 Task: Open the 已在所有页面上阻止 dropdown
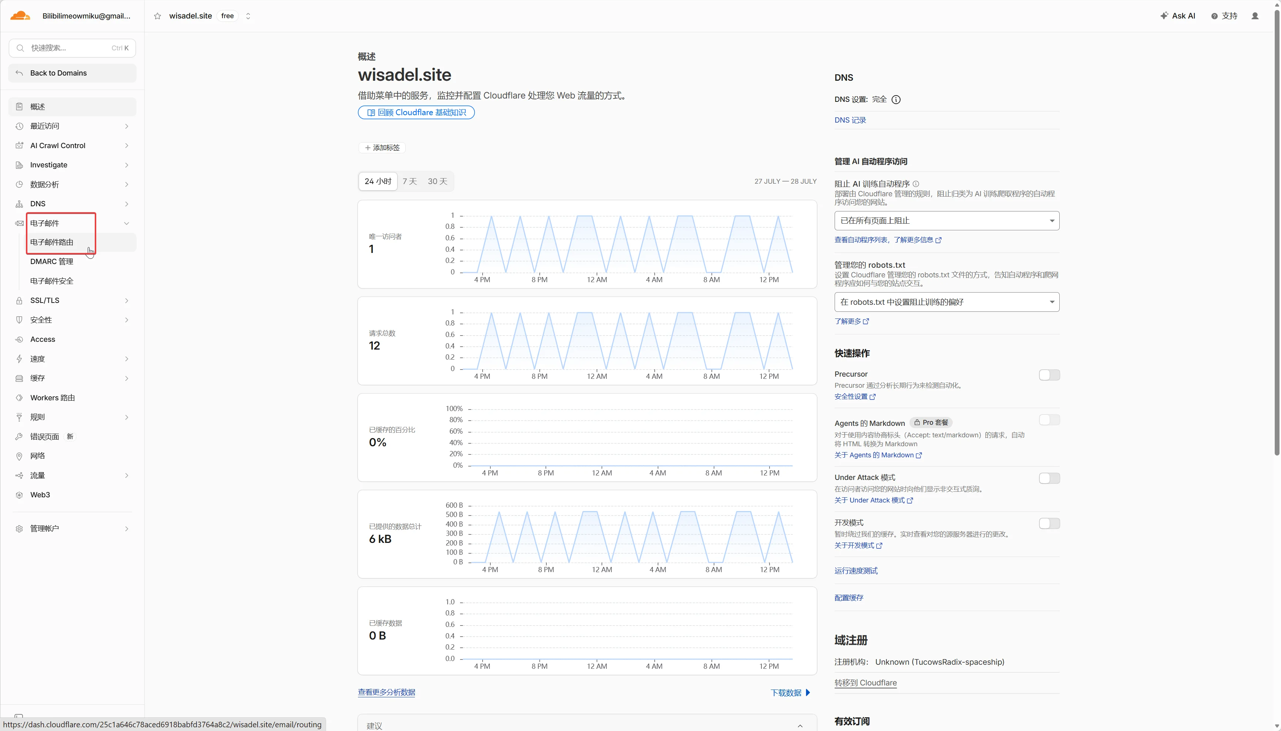[947, 220]
